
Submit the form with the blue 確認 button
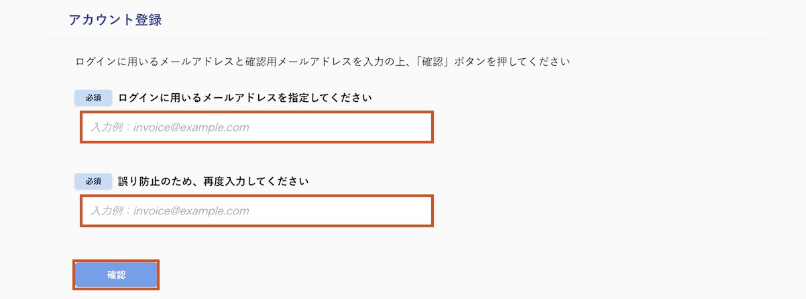116,275
